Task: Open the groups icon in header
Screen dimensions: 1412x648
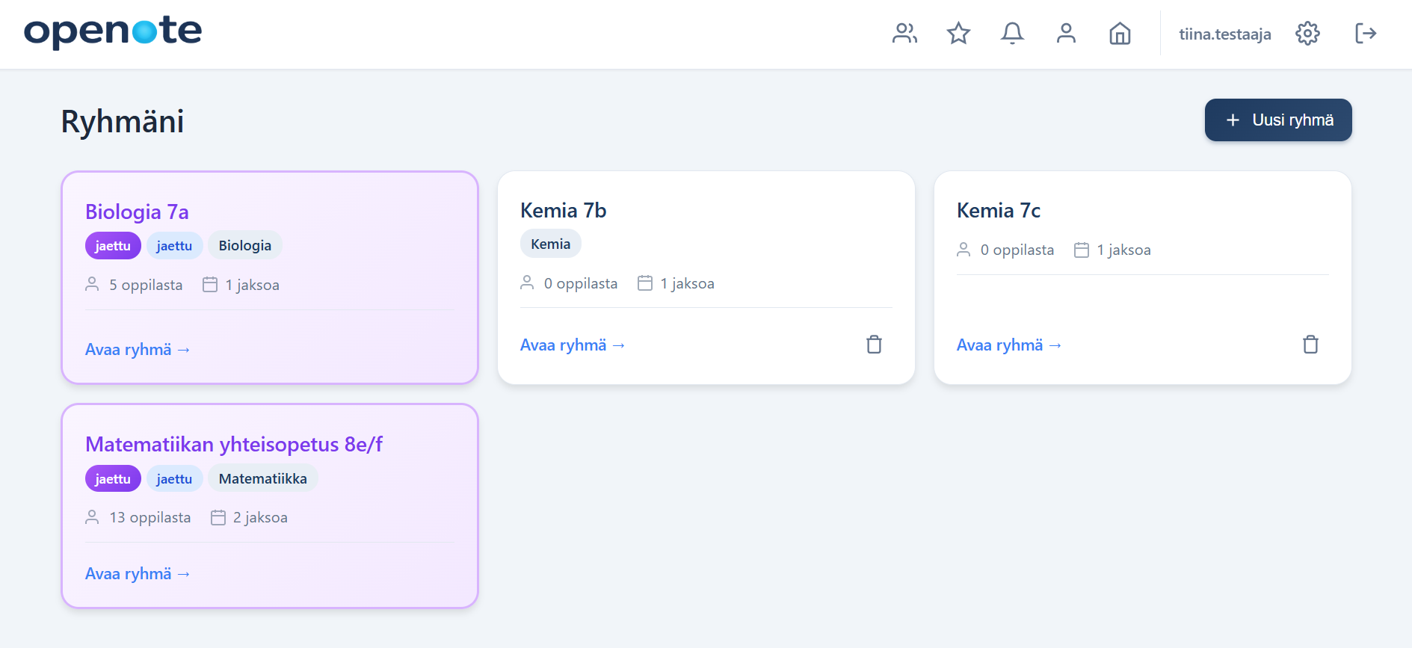Action: (x=904, y=34)
